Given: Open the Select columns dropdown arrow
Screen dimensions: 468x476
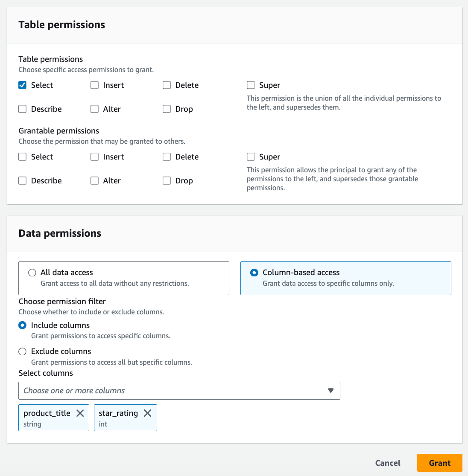Looking at the screenshot, I should 331,391.
